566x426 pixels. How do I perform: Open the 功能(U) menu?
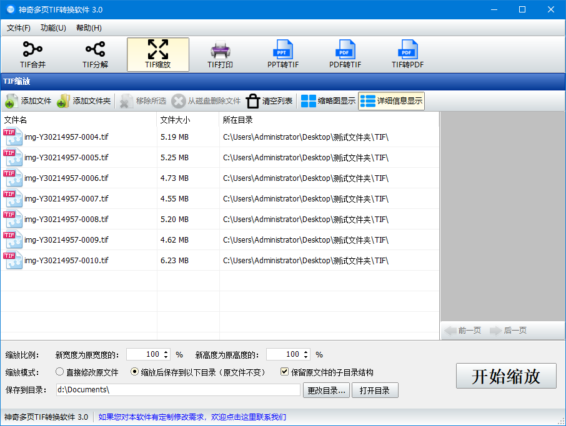[x=53, y=27]
